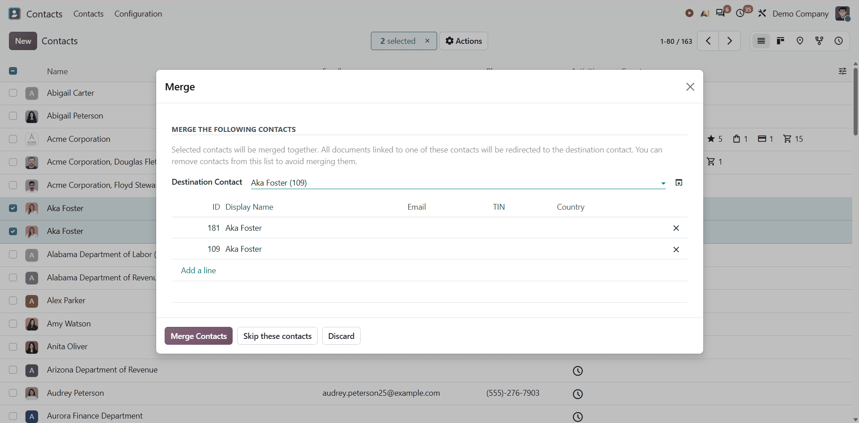The height and width of the screenshot is (423, 859).
Task: Expand the Destination Contact dropdown arrow
Action: click(663, 183)
